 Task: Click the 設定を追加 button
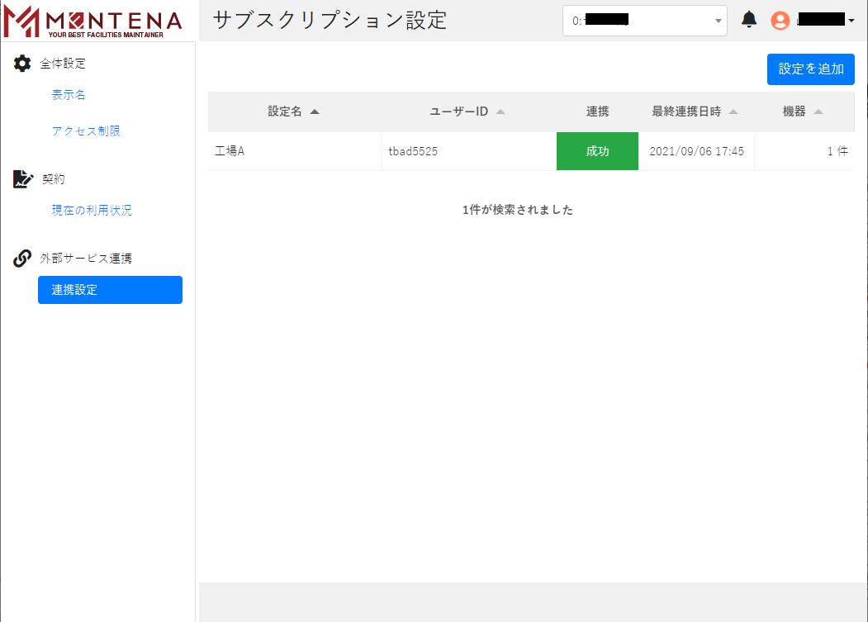pos(810,69)
